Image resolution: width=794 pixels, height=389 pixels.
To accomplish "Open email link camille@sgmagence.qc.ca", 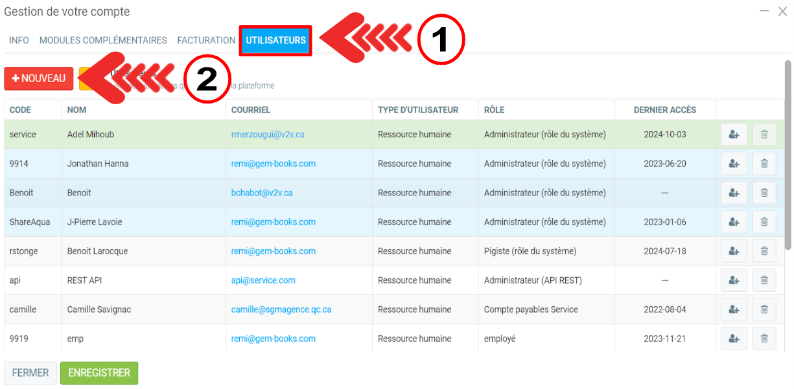I will (x=281, y=309).
